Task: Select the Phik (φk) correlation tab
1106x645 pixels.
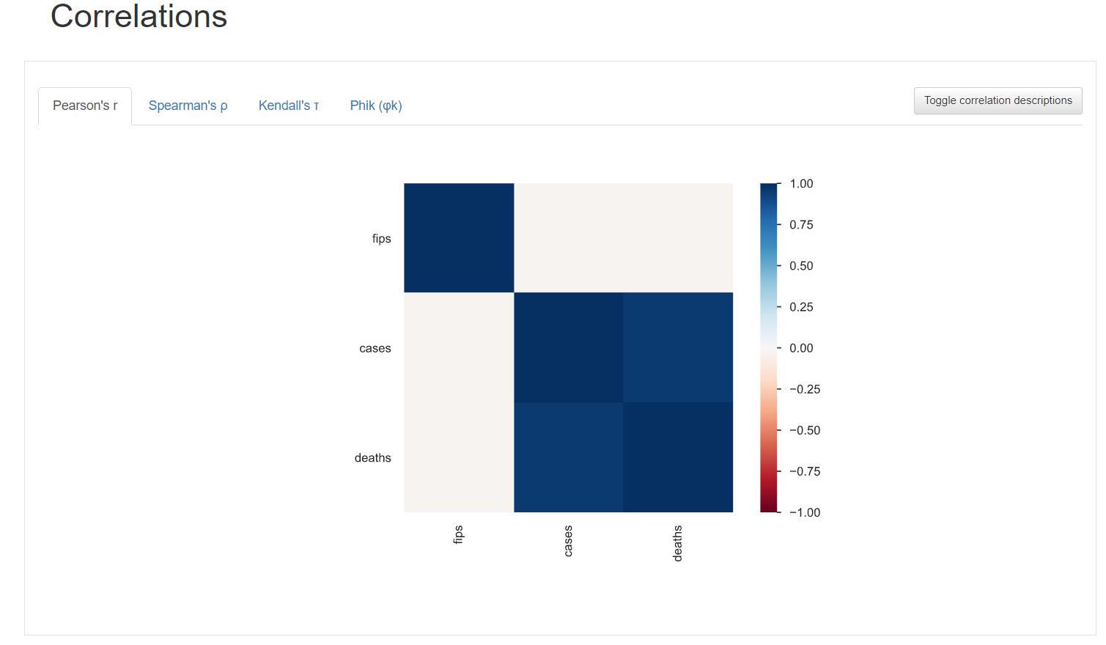Action: 375,105
